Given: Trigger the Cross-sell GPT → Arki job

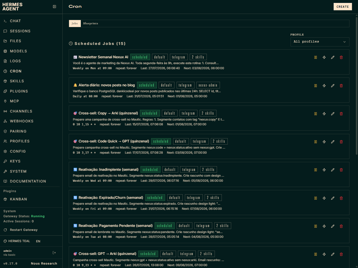Looking at the screenshot, I should click(x=324, y=254).
